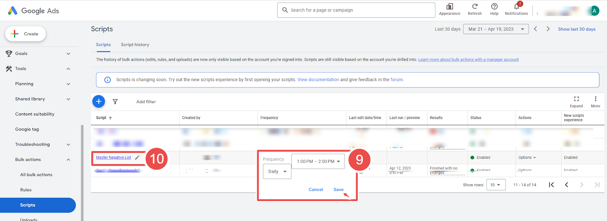Screen dimensions: 607x221
Task: Open View documentation link
Action: tap(318, 80)
